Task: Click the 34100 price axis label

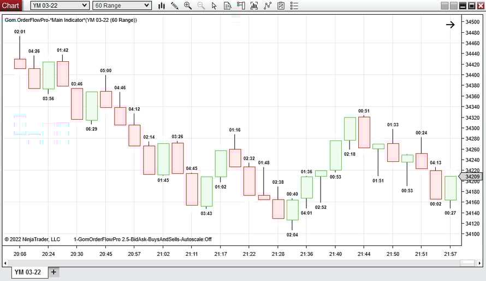Action: click(x=472, y=234)
